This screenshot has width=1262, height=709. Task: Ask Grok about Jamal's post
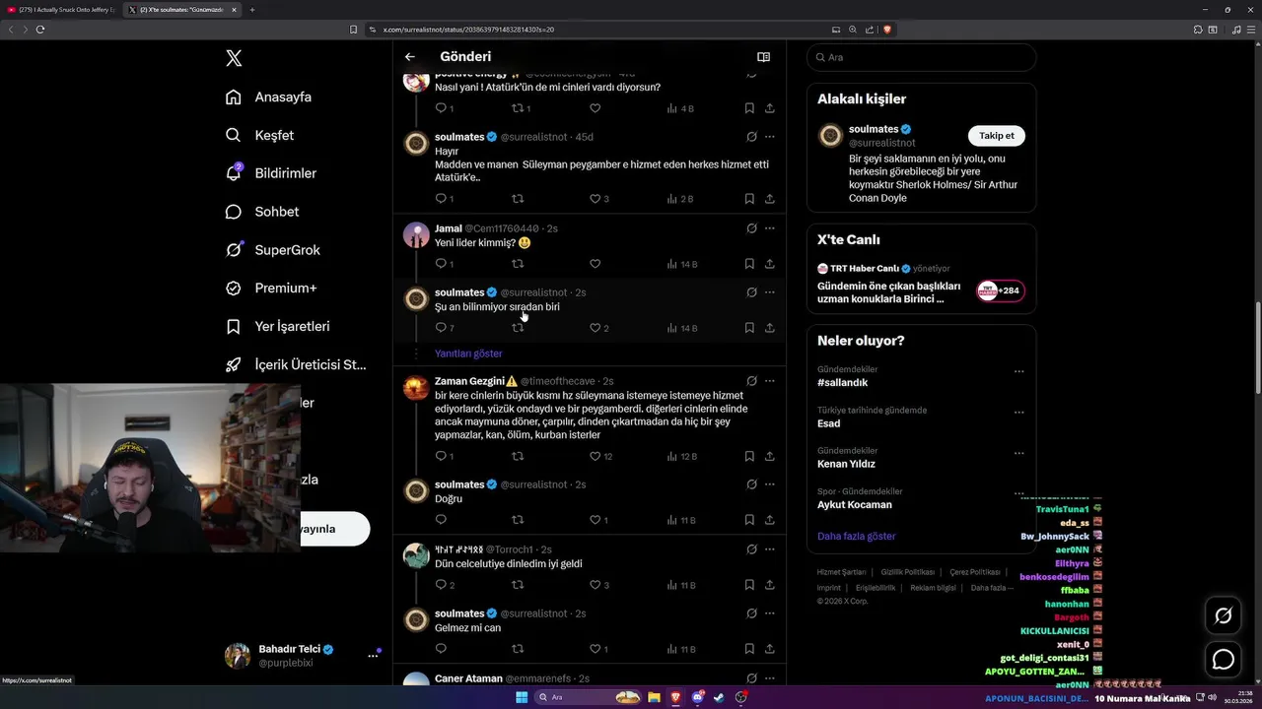click(751, 228)
